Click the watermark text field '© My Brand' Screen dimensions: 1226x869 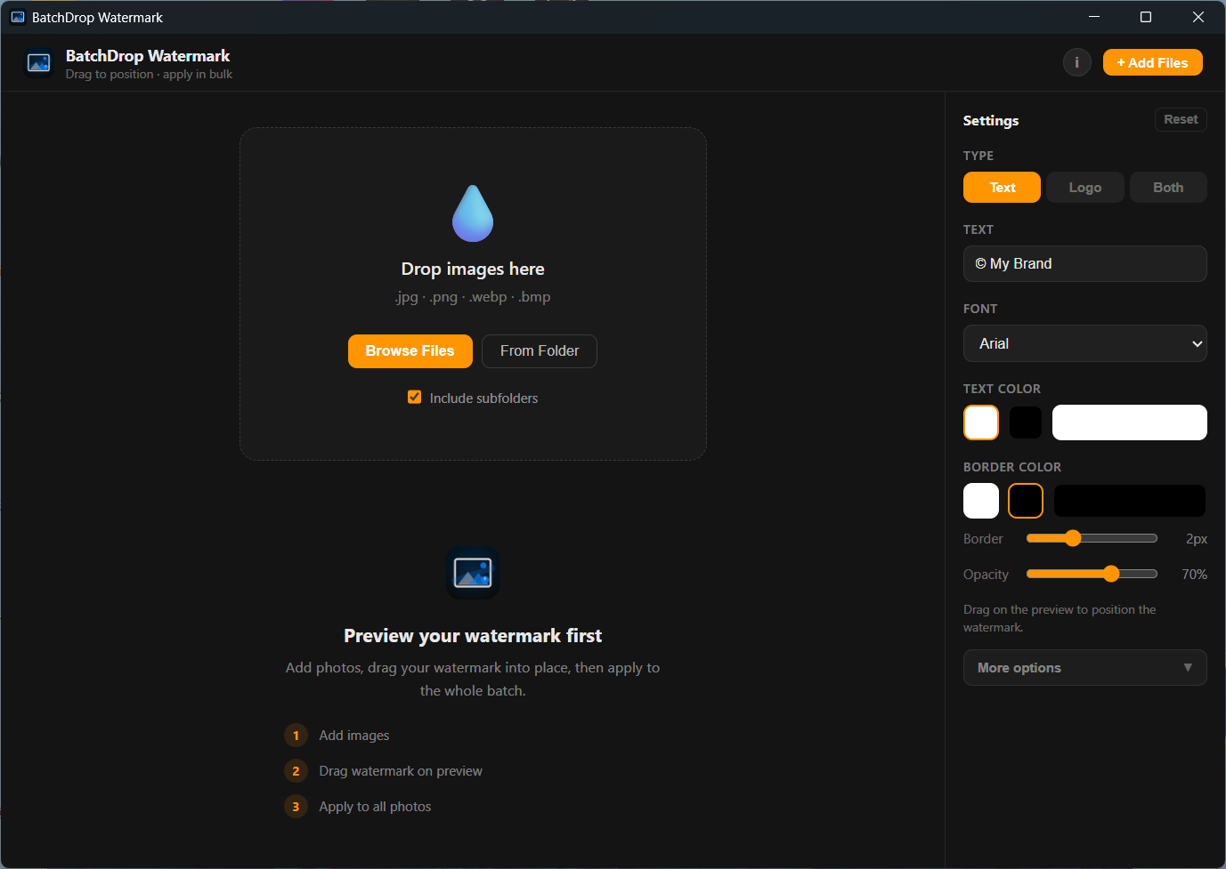tap(1084, 263)
